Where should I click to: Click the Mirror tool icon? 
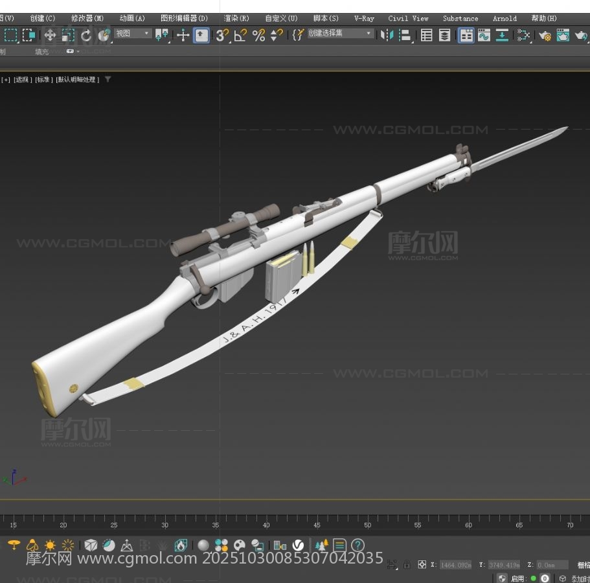coord(387,36)
